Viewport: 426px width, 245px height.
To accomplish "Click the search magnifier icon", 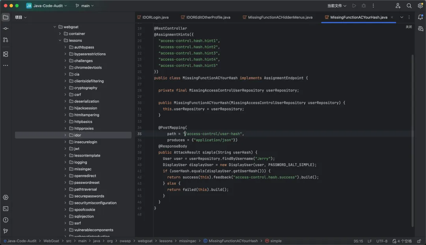I will pyautogui.click(x=409, y=6).
